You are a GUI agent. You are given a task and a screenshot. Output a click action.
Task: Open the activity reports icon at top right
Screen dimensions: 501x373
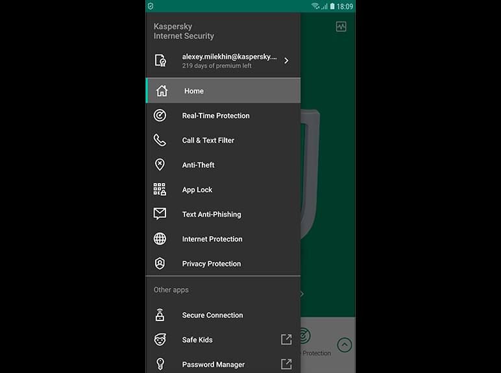pyautogui.click(x=341, y=27)
